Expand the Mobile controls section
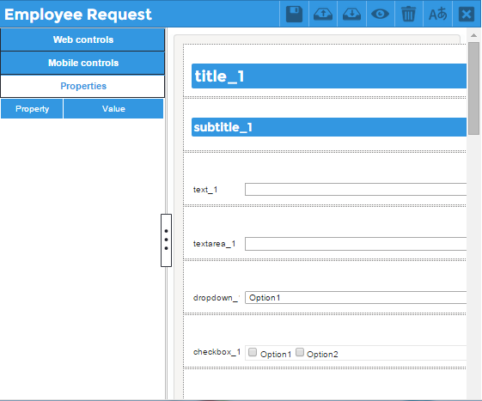Screen dimensions: 482x401 point(82,63)
